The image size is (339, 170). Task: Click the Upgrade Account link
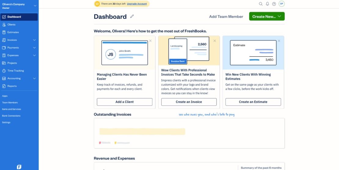click(137, 4)
